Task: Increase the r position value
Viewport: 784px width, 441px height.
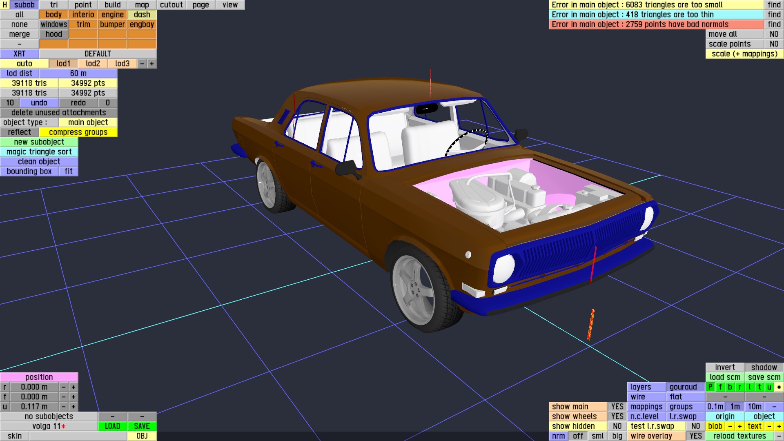Action: click(x=73, y=387)
